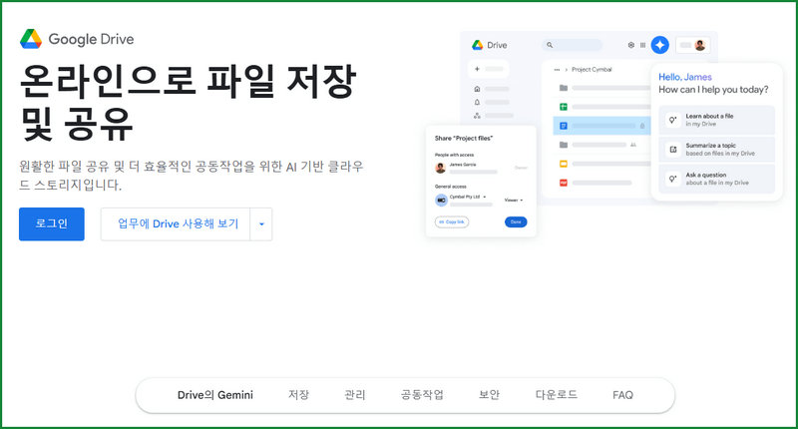798x429 pixels.
Task: Click the Cymbal Pty Ltd organization icon
Action: point(441,200)
